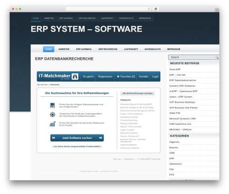229x194 pixels.
Task: Select the blue HOME tab in gray navbar
Action: coord(49,49)
